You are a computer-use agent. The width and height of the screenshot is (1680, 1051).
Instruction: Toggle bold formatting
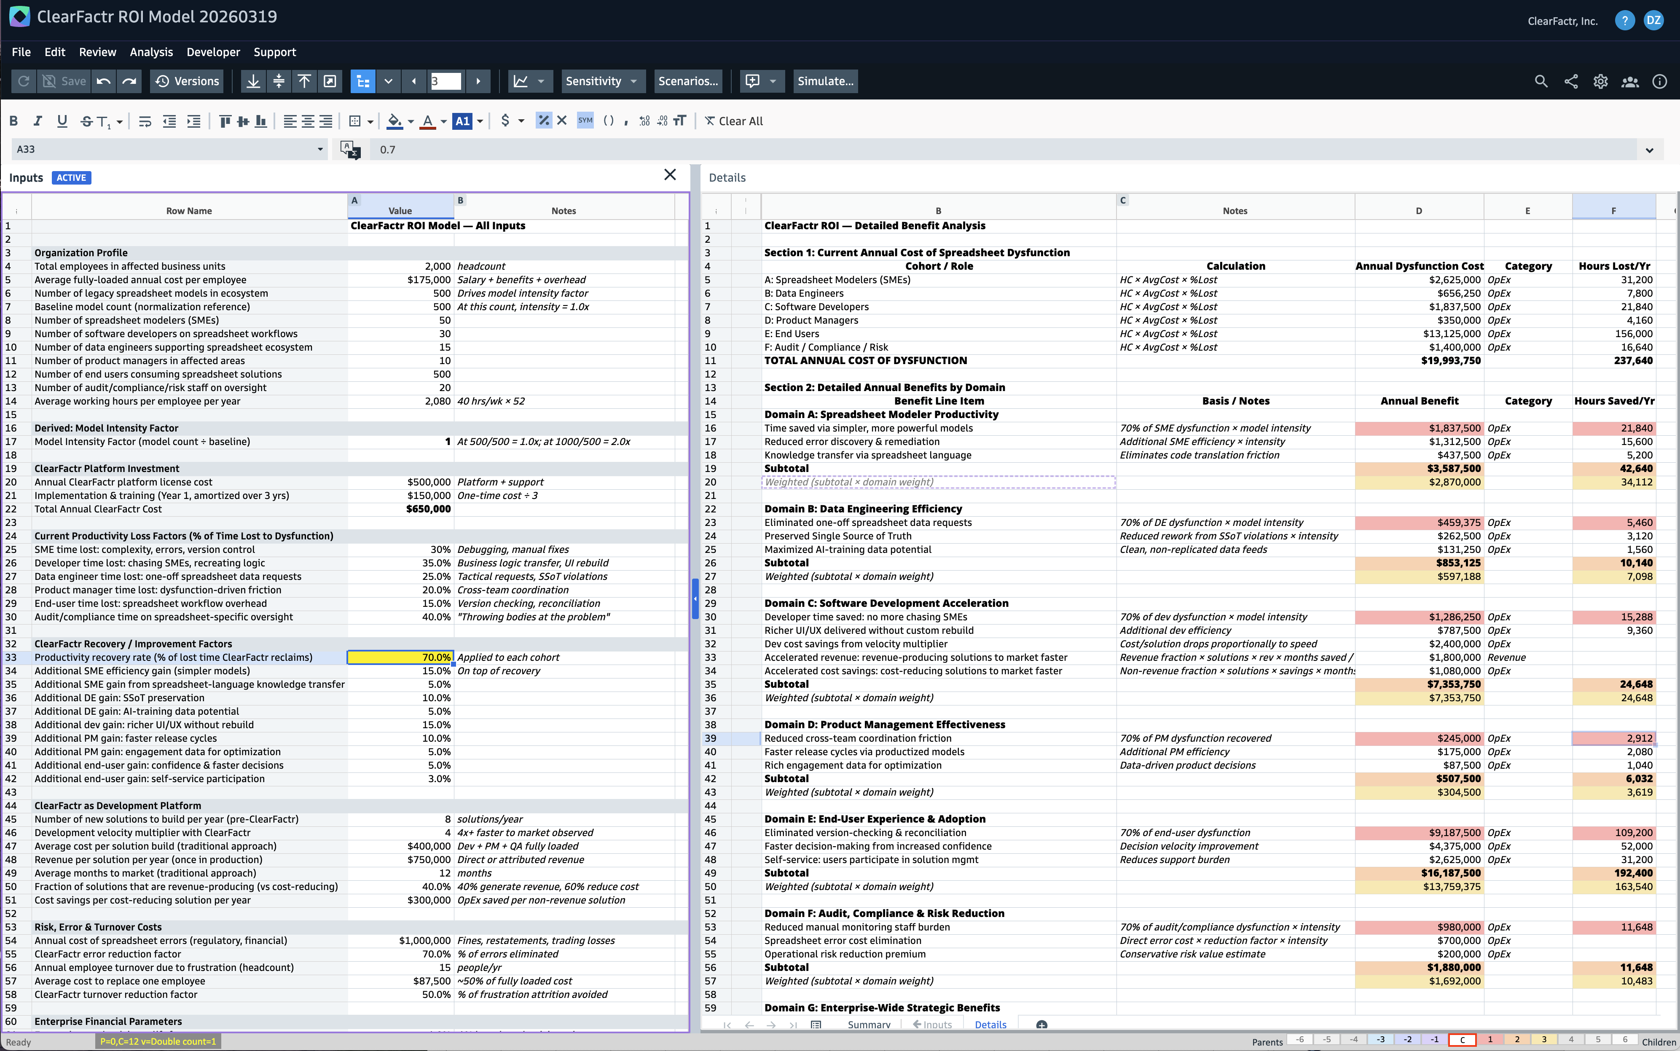click(13, 121)
